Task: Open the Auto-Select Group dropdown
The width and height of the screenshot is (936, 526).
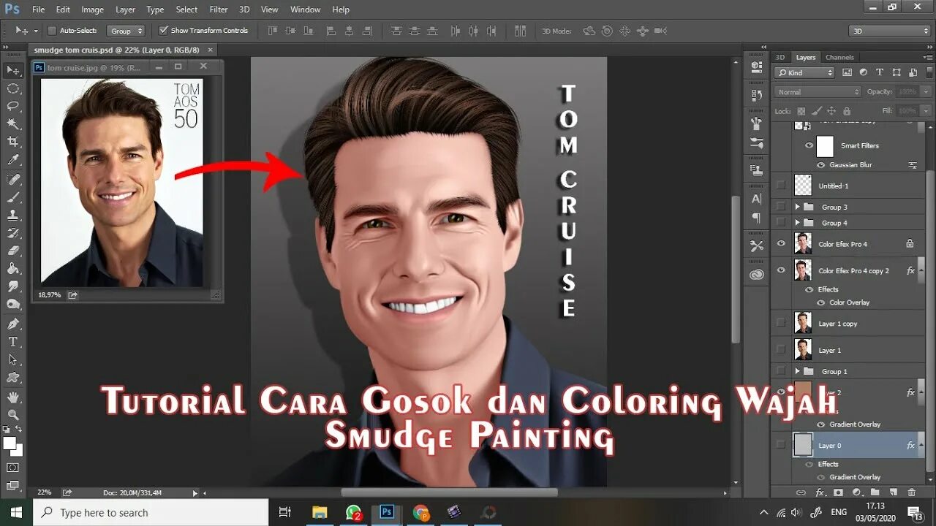Action: [126, 31]
